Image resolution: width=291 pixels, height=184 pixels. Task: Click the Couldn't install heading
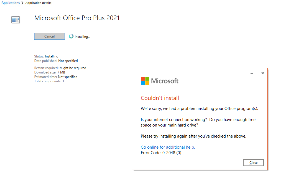(x=160, y=98)
